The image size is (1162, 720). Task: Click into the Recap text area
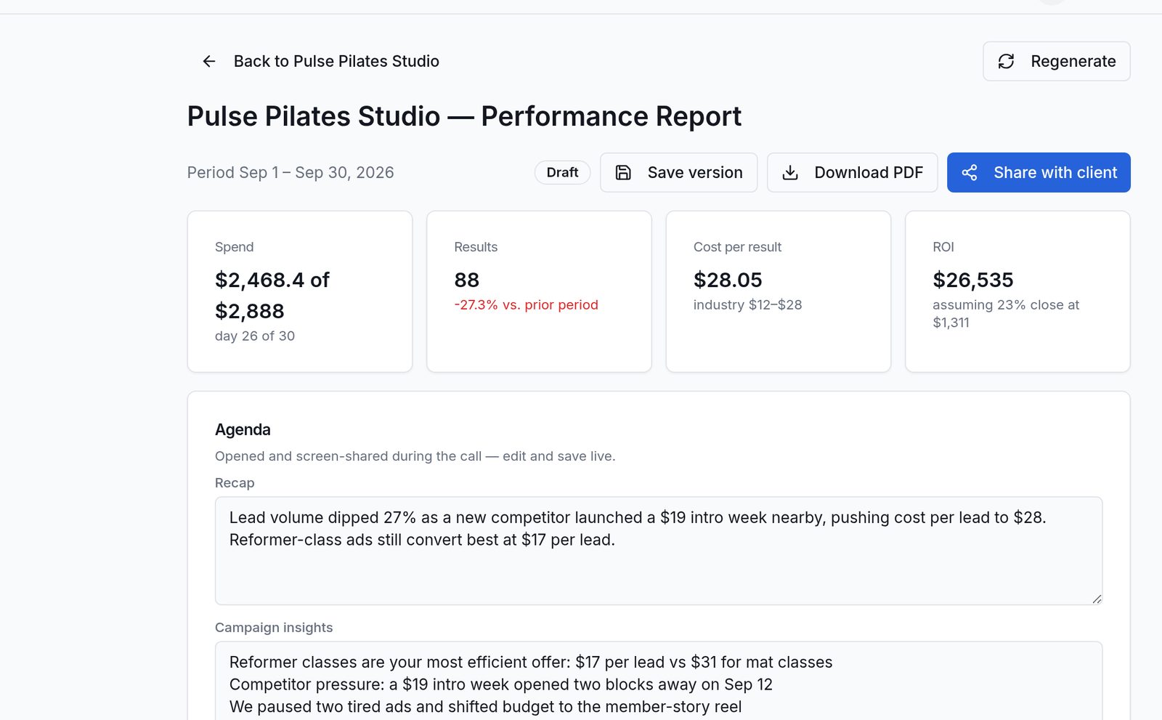[x=659, y=551]
